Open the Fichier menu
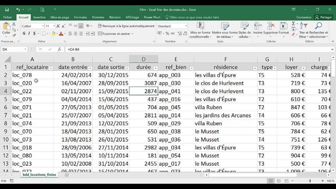This screenshot has width=336, height=189. click(8, 17)
